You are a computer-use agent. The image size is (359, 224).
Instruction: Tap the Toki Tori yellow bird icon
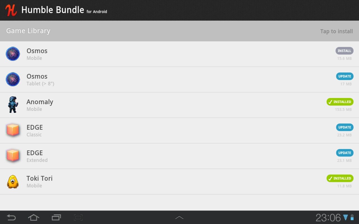(x=13, y=181)
